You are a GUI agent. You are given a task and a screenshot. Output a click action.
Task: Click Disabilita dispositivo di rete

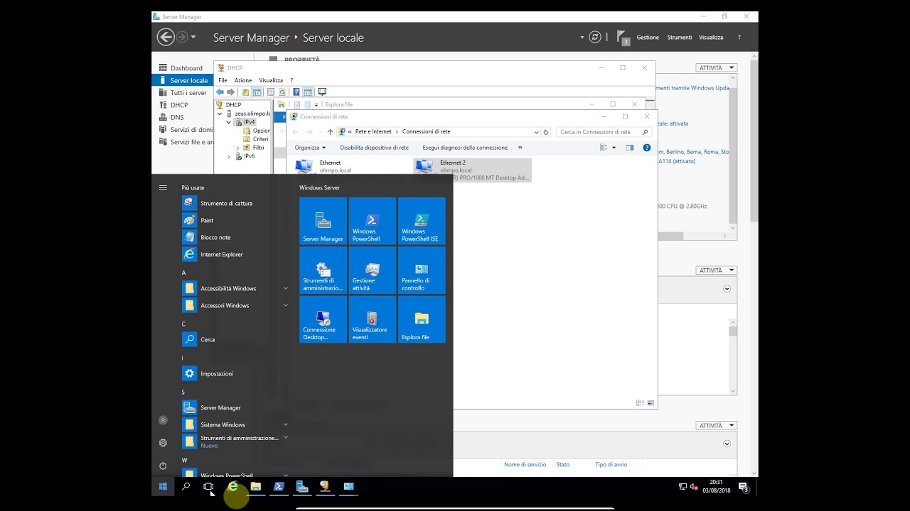tap(374, 148)
